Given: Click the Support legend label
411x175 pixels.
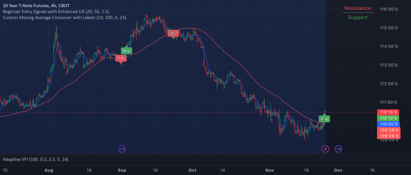Looking at the screenshot, I should [357, 17].
